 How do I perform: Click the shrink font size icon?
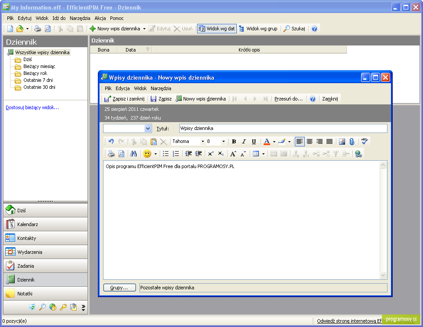[x=243, y=154]
